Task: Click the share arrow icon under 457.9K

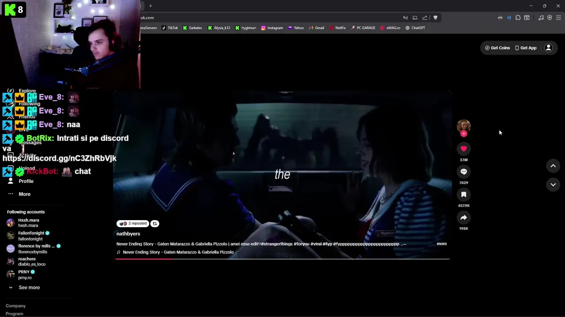Action: point(463,217)
